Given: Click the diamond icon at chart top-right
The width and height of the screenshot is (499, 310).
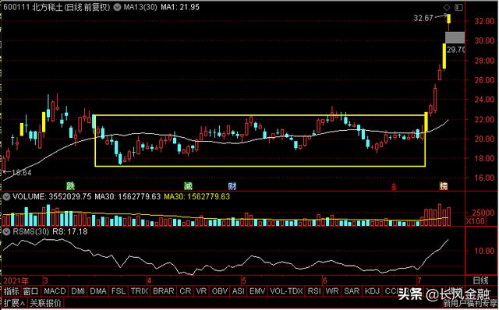Looking at the screenshot, I should coord(447,7).
